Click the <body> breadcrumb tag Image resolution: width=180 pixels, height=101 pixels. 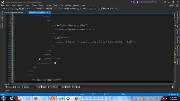[45, 87]
